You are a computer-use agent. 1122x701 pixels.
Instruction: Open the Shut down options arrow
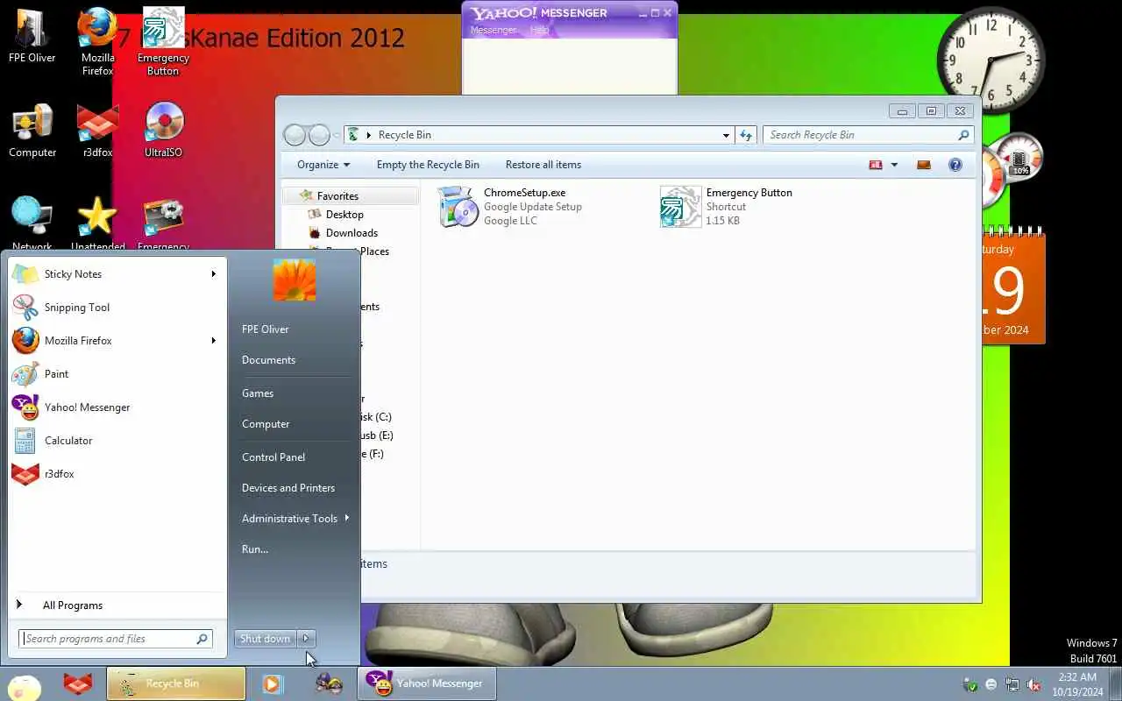(x=306, y=639)
